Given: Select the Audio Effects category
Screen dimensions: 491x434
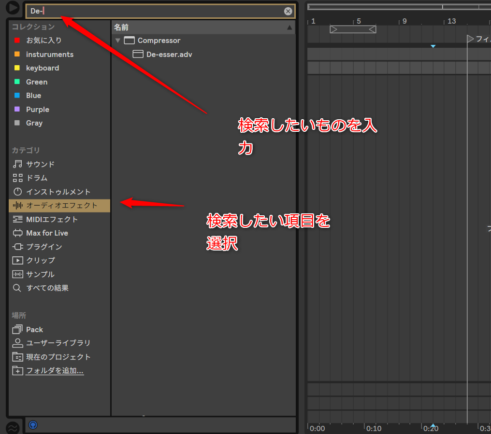Looking at the screenshot, I should pos(61,205).
